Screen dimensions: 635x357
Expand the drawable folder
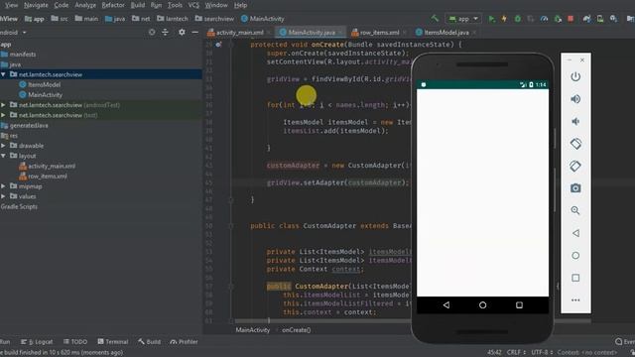3,146
